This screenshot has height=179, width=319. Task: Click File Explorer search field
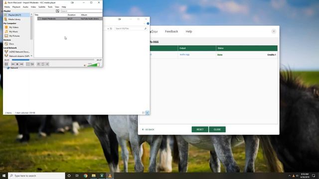131,29
